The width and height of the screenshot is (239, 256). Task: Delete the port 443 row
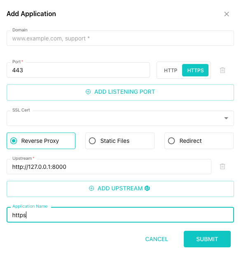point(223,70)
